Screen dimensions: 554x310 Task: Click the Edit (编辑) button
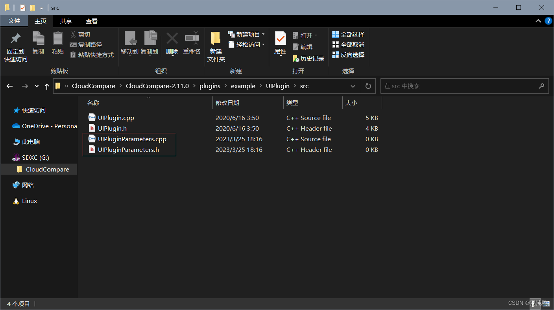[303, 47]
